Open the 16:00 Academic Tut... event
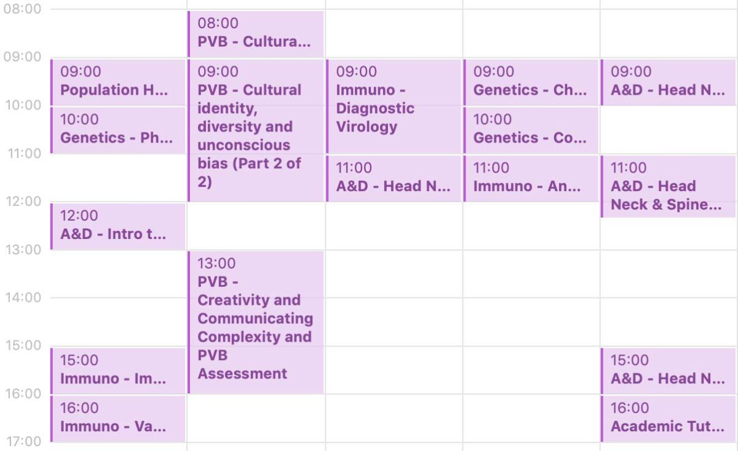The width and height of the screenshot is (738, 451). coord(669,418)
